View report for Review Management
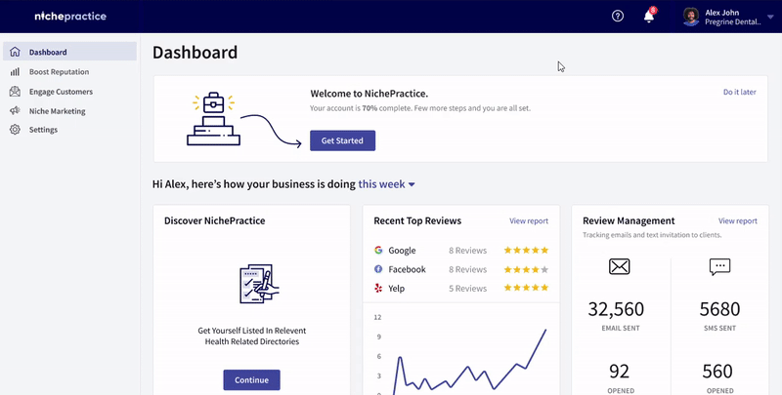This screenshot has height=395, width=782. pos(738,220)
